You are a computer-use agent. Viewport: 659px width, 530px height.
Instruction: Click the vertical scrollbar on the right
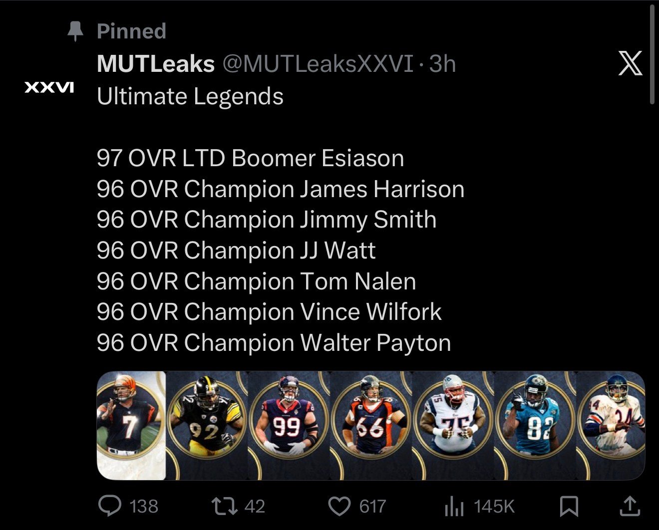[x=653, y=55]
